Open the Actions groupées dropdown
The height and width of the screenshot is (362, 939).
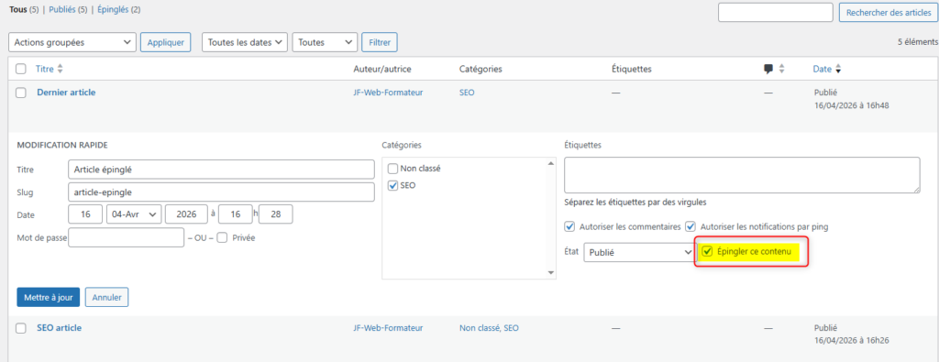click(72, 42)
